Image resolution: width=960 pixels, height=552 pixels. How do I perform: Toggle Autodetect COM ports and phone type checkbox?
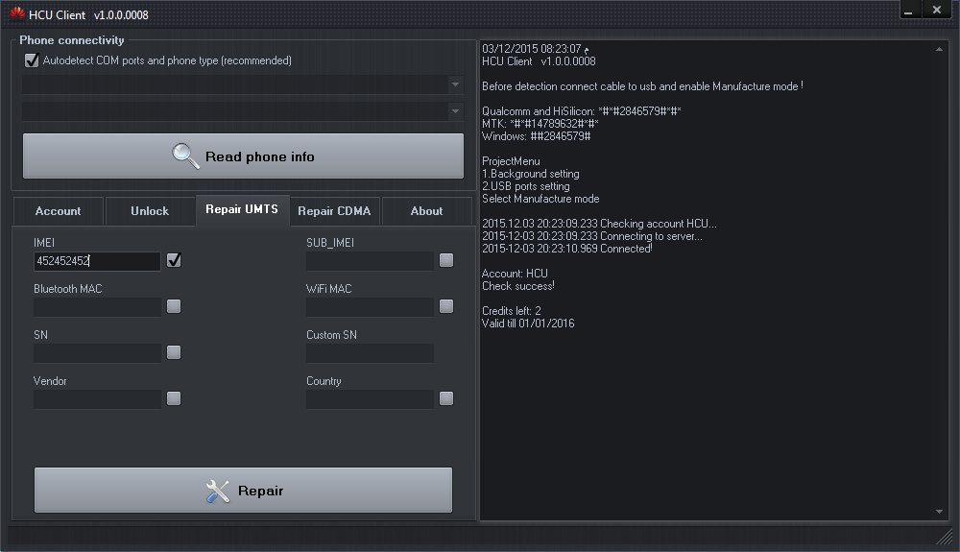coord(32,60)
